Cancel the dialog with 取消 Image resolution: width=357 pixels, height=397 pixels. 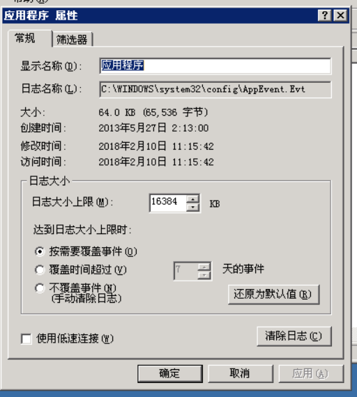click(x=241, y=373)
